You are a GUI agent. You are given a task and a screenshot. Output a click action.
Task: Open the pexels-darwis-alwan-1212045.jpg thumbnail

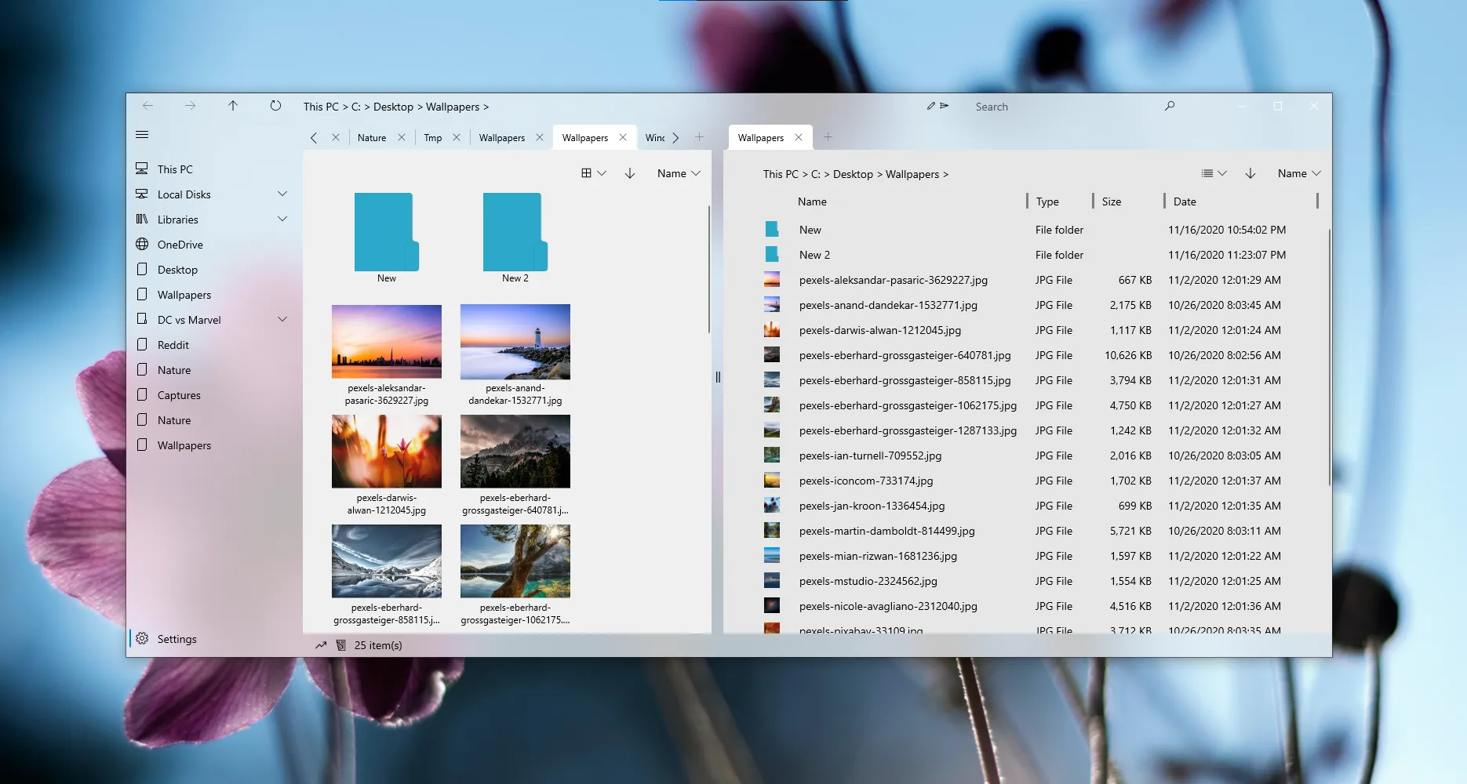386,451
